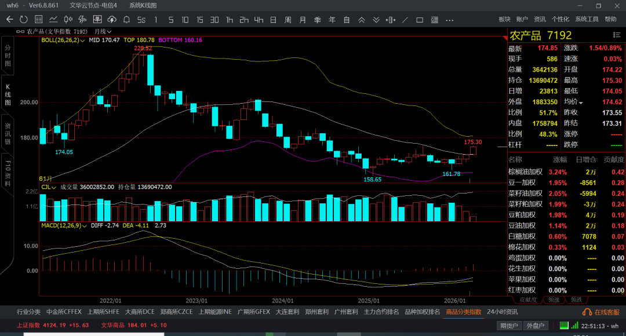Expand the BOLL indicator settings arrow
This screenshot has width=626, height=336.
pyautogui.click(x=83, y=41)
